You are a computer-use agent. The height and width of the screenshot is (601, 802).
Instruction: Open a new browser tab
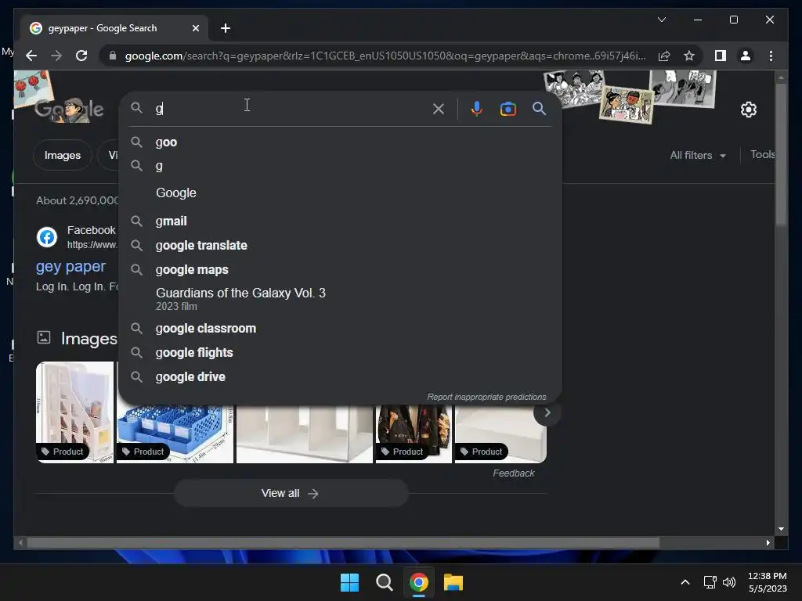pos(226,28)
